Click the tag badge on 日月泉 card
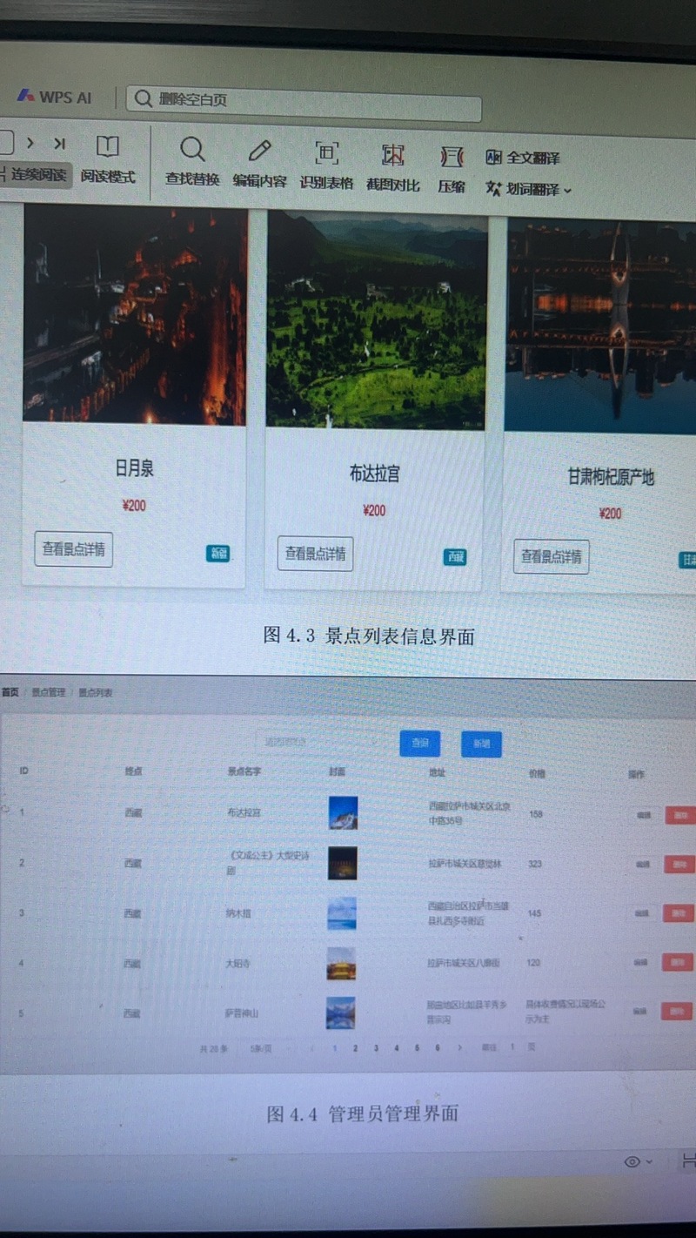 [218, 553]
